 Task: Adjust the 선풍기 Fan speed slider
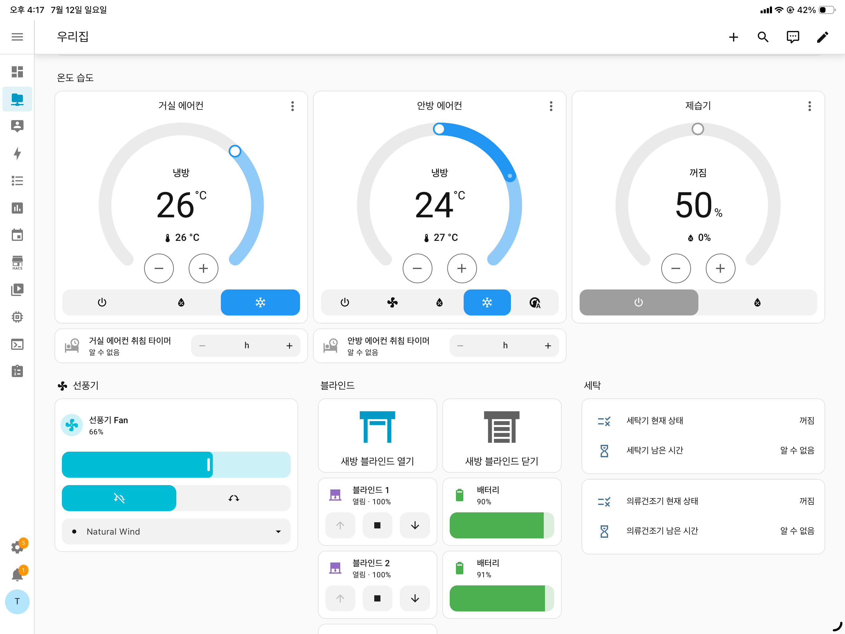(176, 465)
